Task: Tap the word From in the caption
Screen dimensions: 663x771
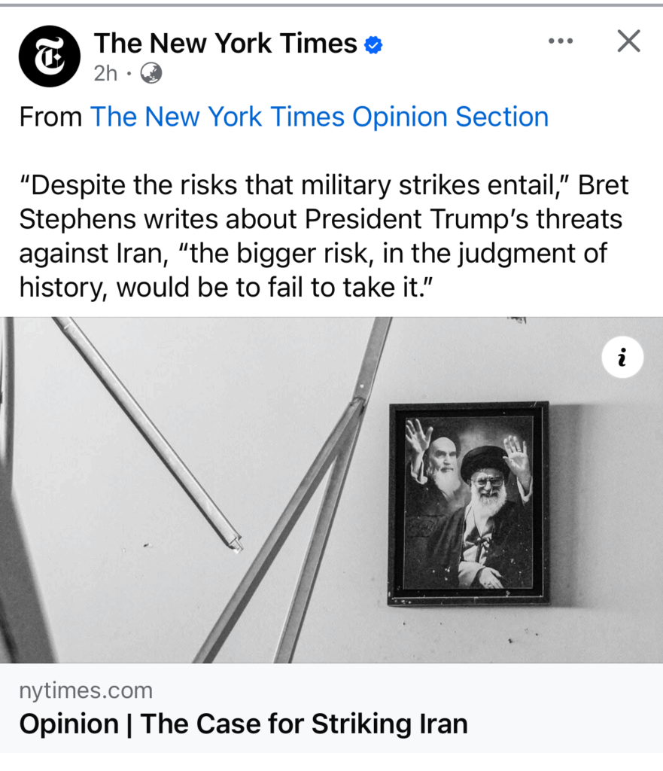Action: pyautogui.click(x=51, y=117)
